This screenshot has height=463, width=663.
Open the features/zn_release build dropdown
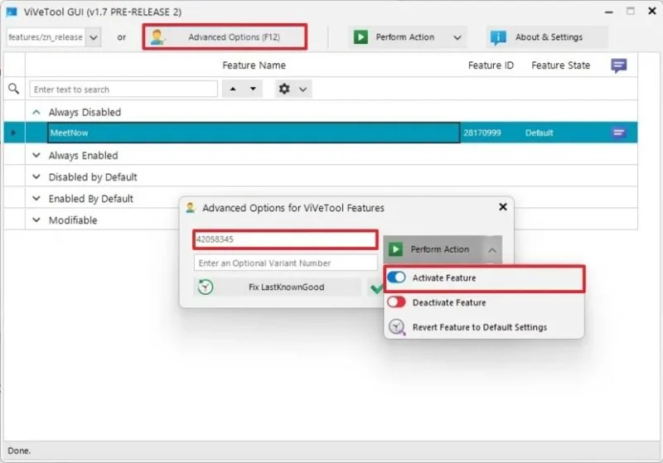[x=94, y=37]
